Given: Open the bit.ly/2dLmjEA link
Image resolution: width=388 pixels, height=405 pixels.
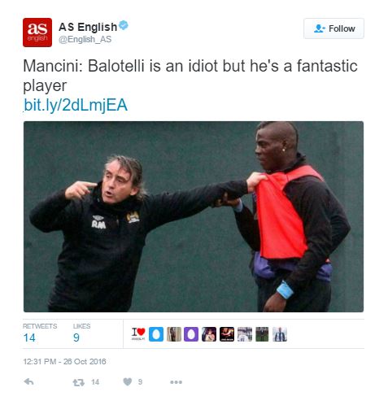Looking at the screenshot, I should [76, 105].
